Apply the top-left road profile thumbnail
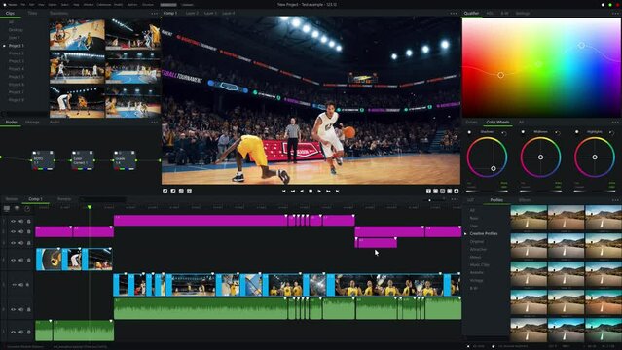This screenshot has width=622, height=350. (529, 218)
